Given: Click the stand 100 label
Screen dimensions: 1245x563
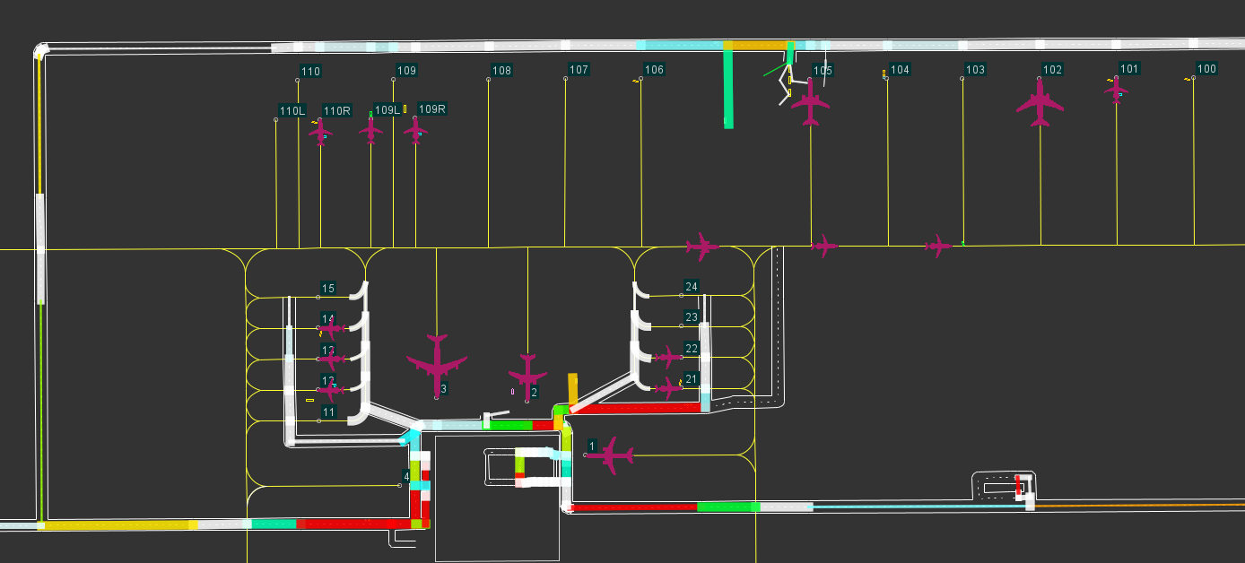Looking at the screenshot, I should (1206, 69).
